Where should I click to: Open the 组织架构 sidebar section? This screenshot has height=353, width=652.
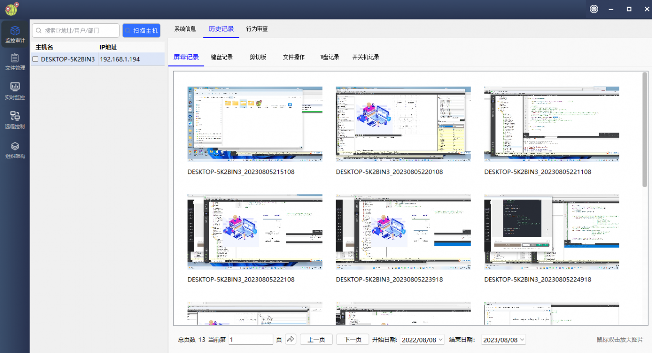coord(15,150)
